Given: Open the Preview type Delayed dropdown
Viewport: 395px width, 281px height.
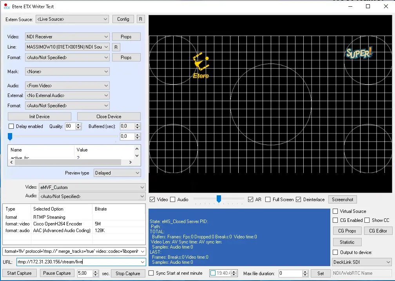Looking at the screenshot, I should point(118,173).
